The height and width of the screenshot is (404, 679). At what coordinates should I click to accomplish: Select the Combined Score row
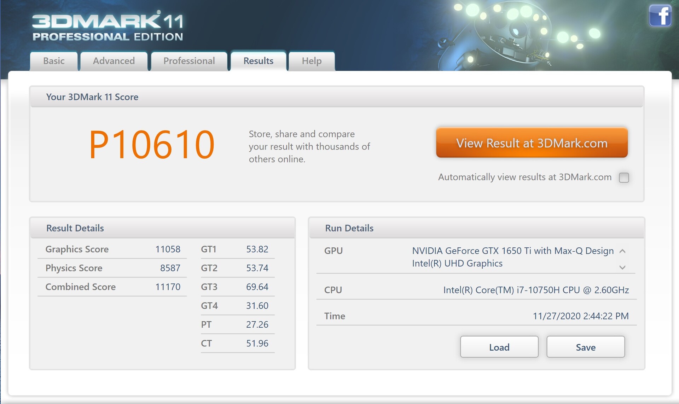[x=112, y=287]
